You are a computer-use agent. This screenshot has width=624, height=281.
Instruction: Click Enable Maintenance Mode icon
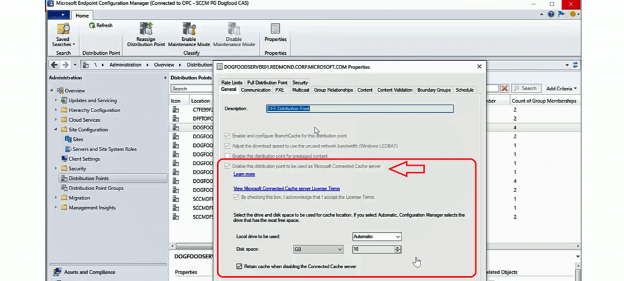188,30
